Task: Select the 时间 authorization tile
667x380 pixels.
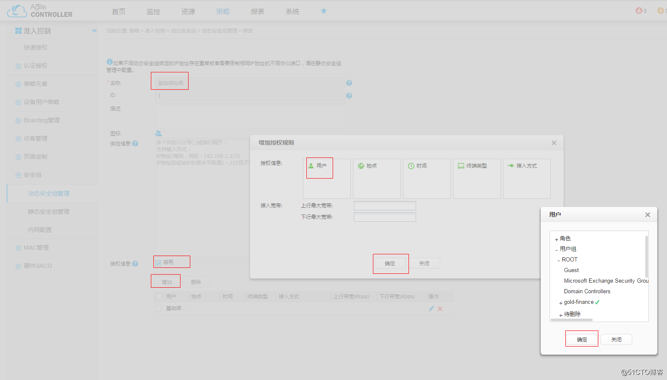Action: 427,179
